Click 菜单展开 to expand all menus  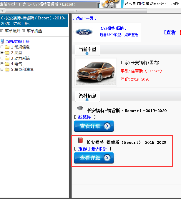[13, 31]
